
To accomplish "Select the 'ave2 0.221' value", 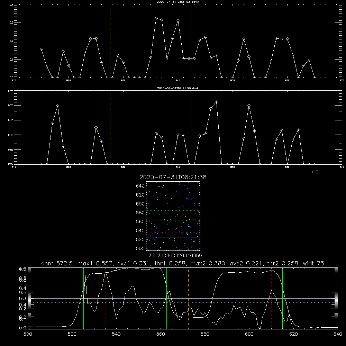I will point(247,263).
